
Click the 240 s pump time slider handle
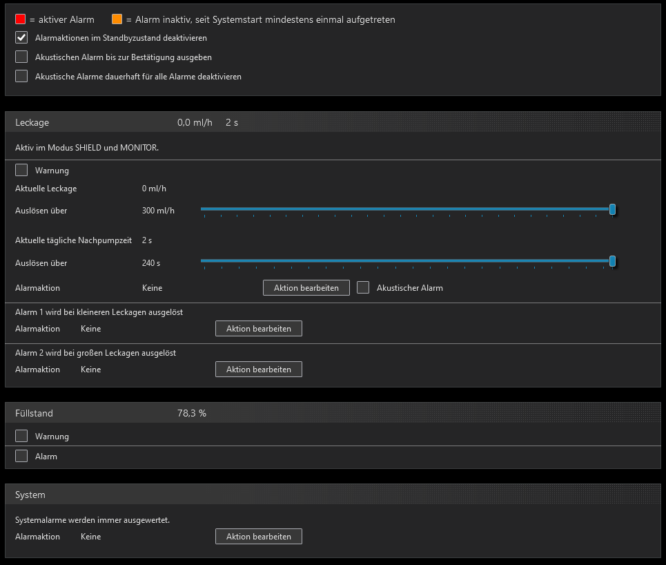[612, 260]
